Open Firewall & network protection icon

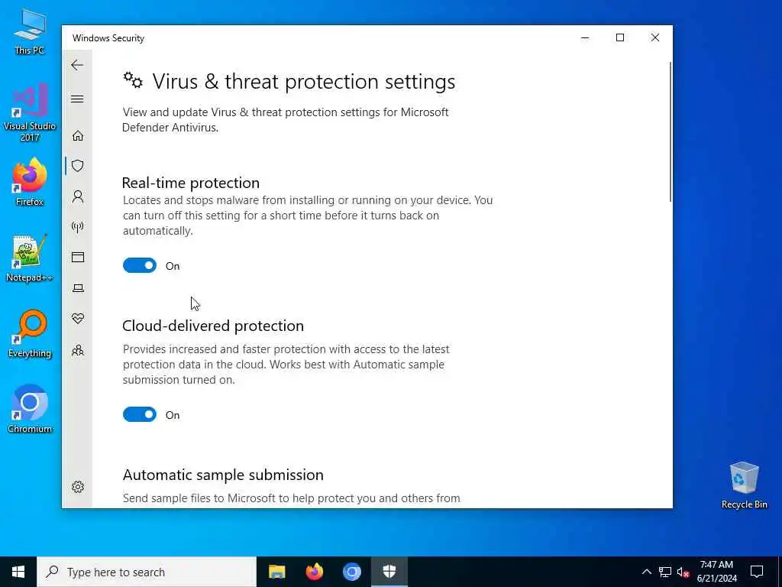tap(78, 227)
